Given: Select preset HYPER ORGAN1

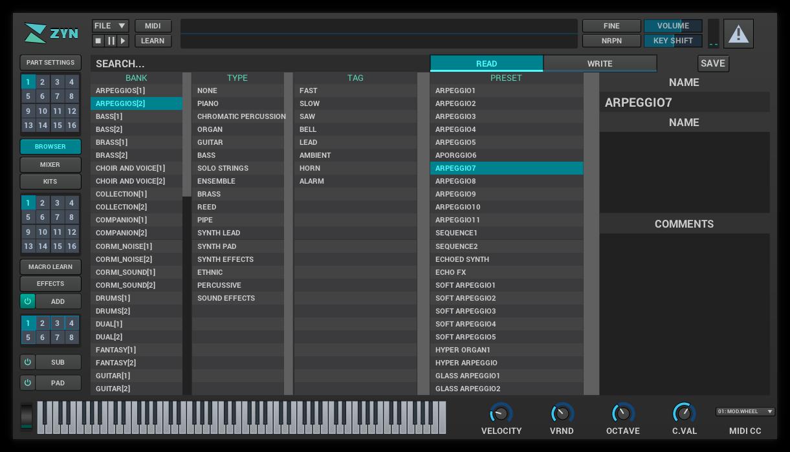Looking at the screenshot, I should (x=507, y=350).
